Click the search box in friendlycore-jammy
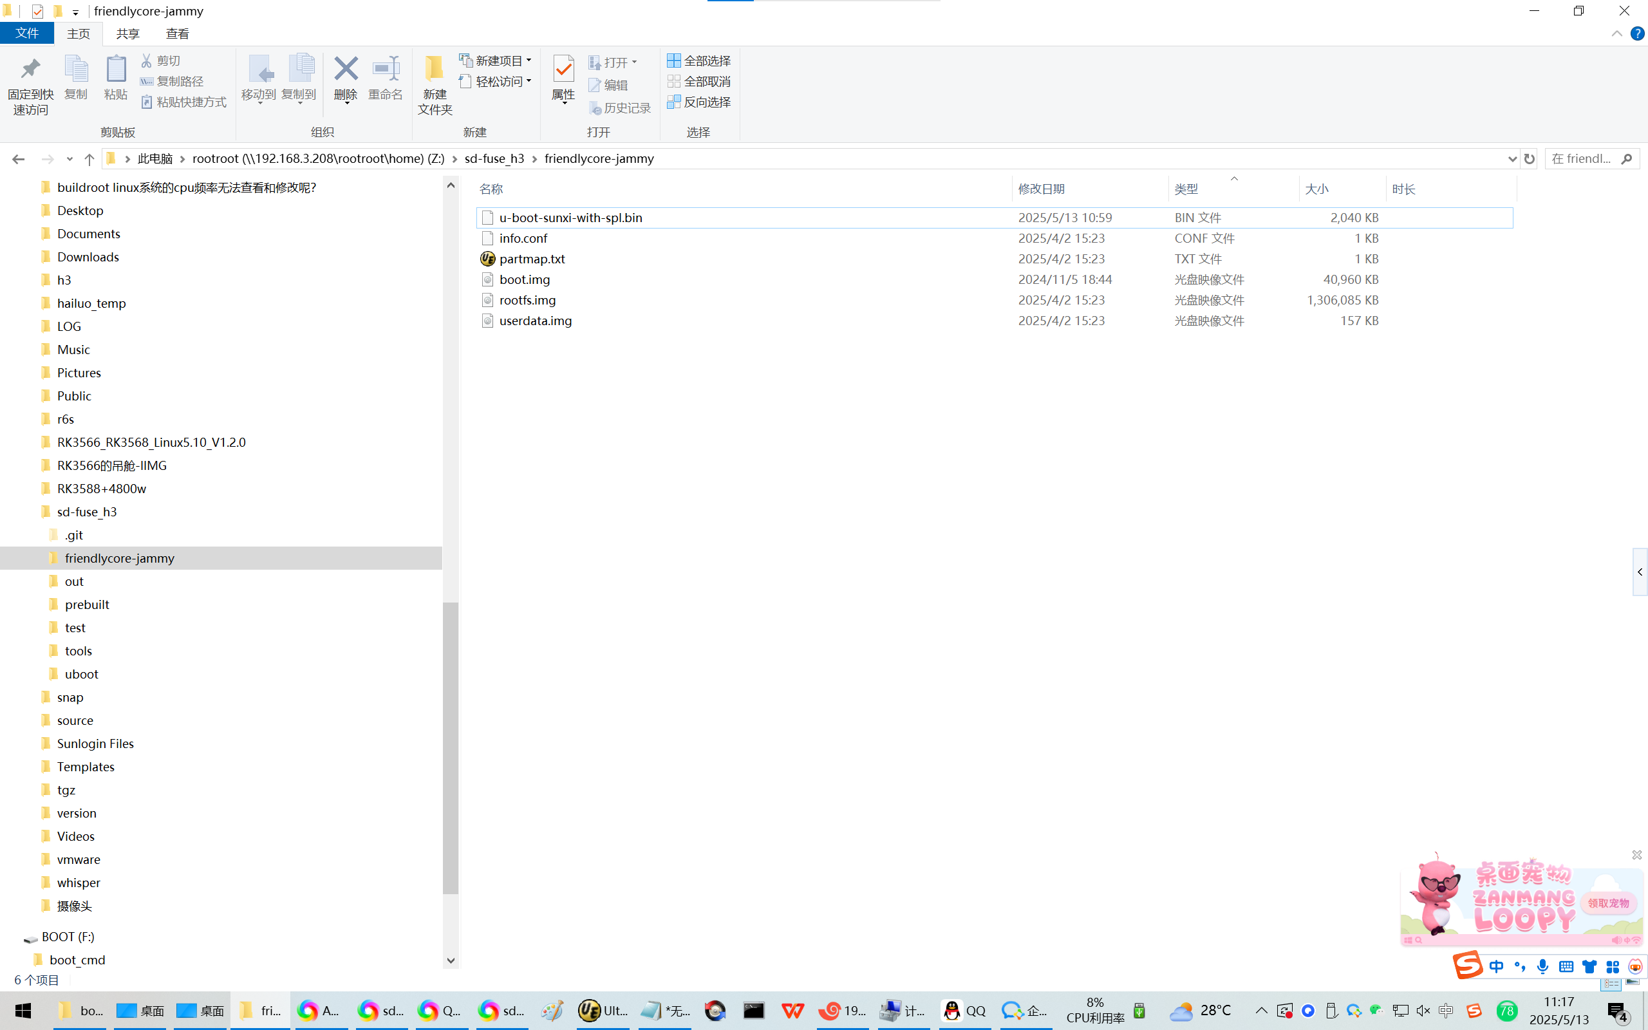 click(1581, 159)
